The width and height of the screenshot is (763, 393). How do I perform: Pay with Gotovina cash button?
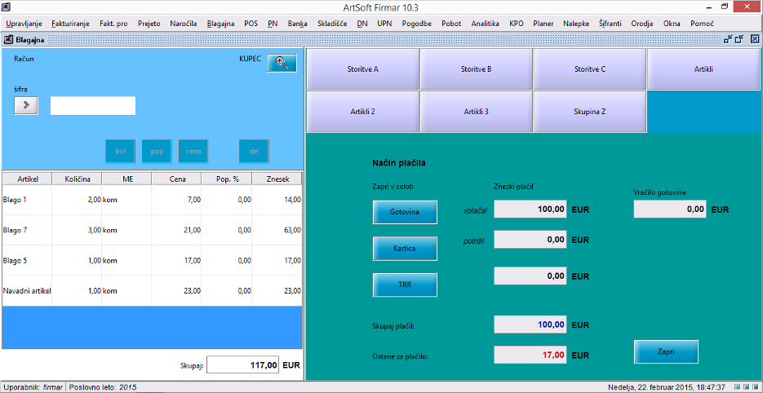point(405,212)
